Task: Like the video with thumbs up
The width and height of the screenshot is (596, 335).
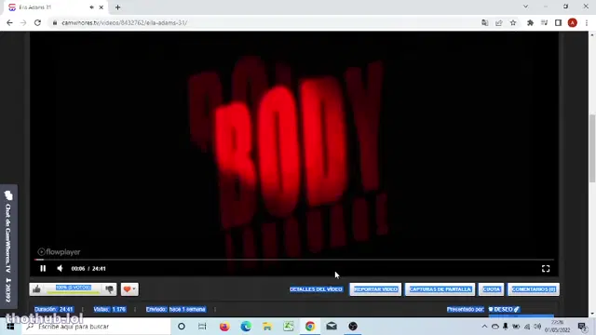Action: pos(37,289)
